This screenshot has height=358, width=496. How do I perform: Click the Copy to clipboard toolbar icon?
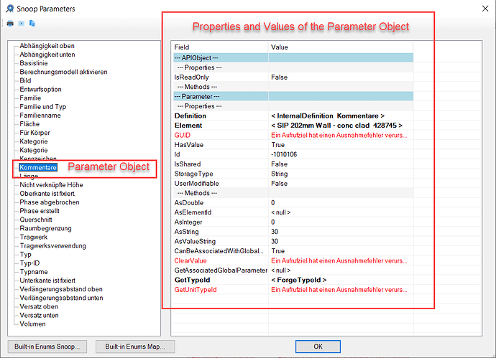pos(32,24)
